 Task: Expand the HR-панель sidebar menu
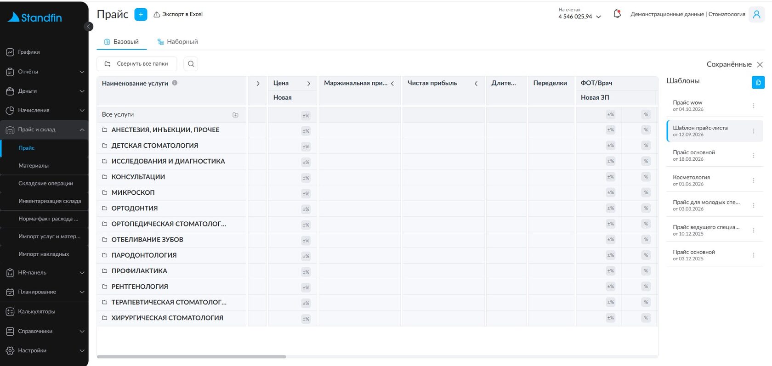click(44, 272)
